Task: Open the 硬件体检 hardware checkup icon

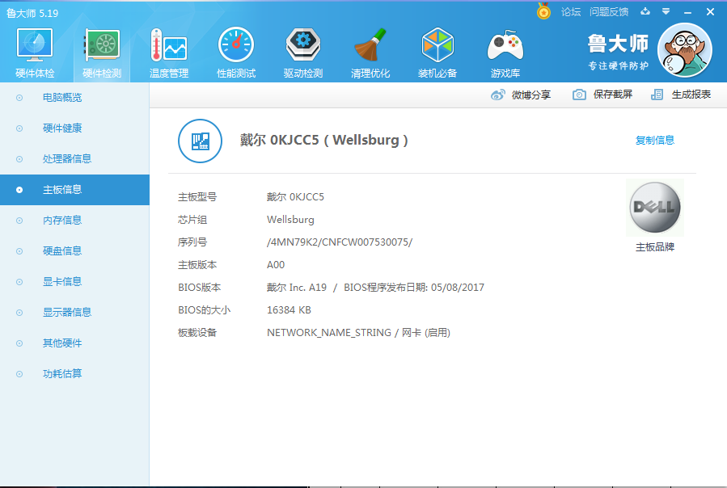Action: [35, 45]
